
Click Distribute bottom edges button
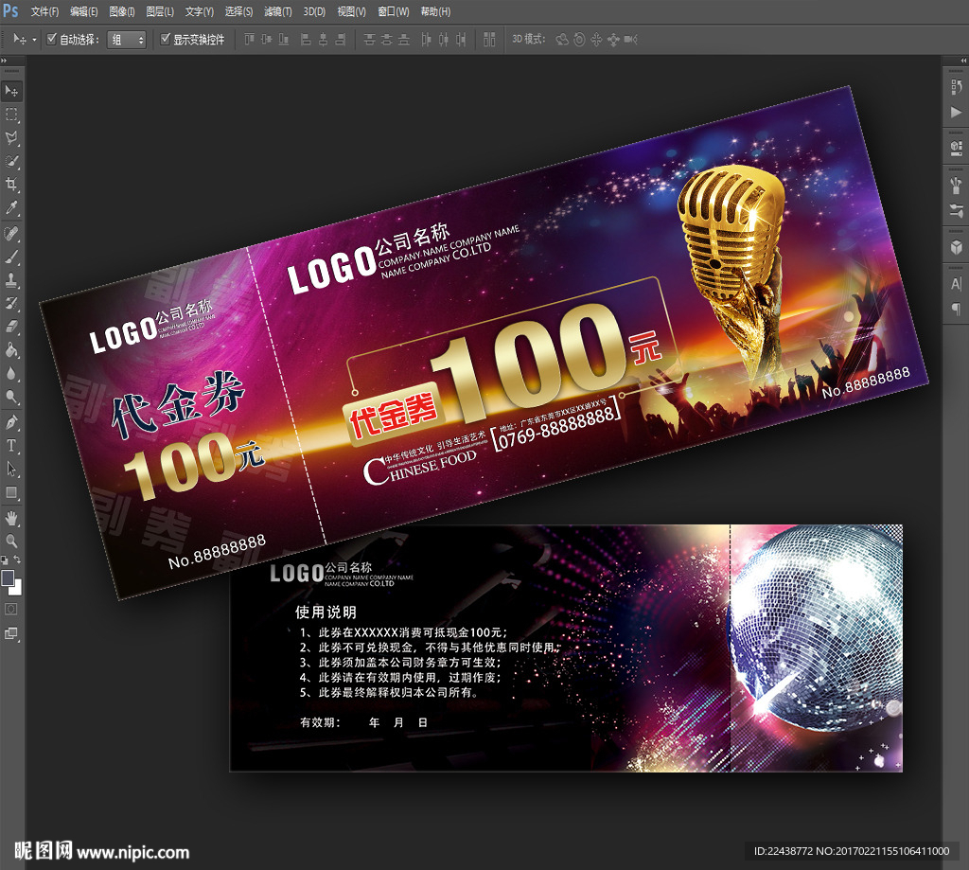[403, 40]
